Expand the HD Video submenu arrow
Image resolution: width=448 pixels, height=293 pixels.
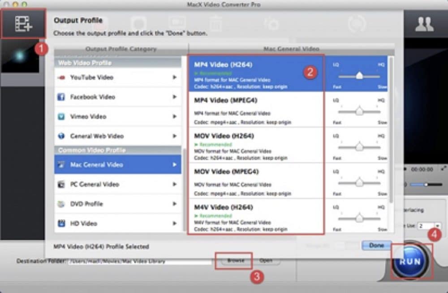click(x=174, y=223)
